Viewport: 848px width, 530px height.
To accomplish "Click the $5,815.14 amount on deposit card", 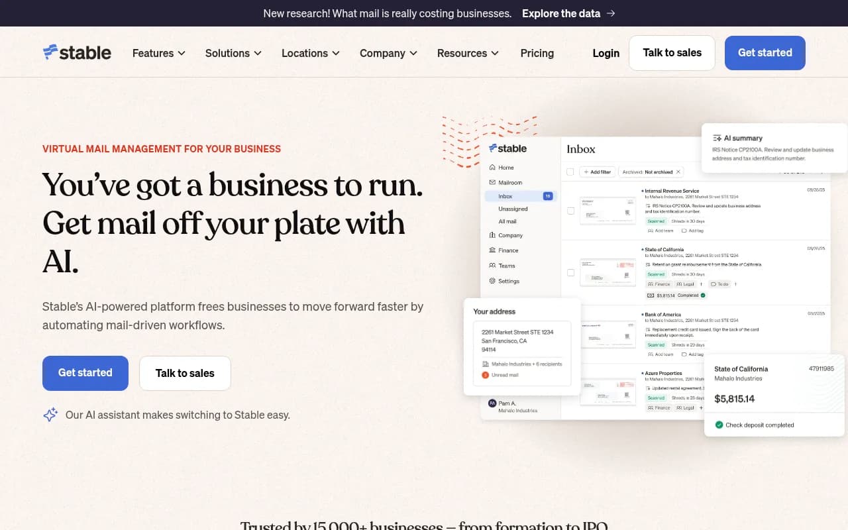I will click(734, 399).
